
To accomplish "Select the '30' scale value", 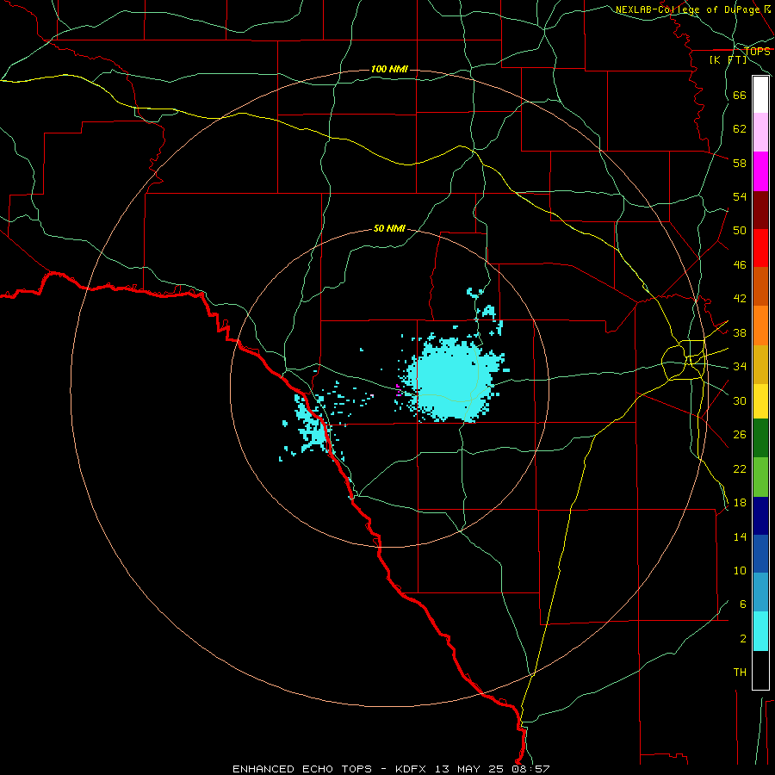I will tap(740, 400).
